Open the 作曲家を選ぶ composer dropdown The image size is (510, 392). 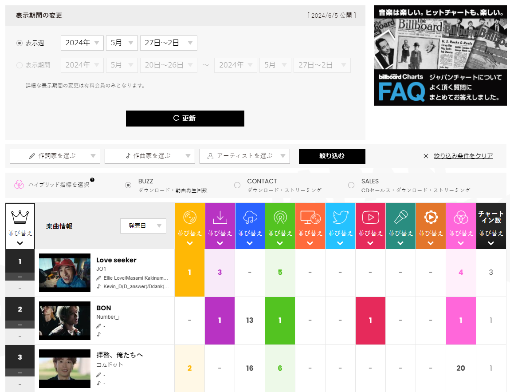pyautogui.click(x=150, y=156)
